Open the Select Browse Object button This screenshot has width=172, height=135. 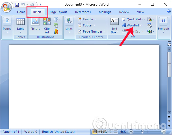(169, 121)
